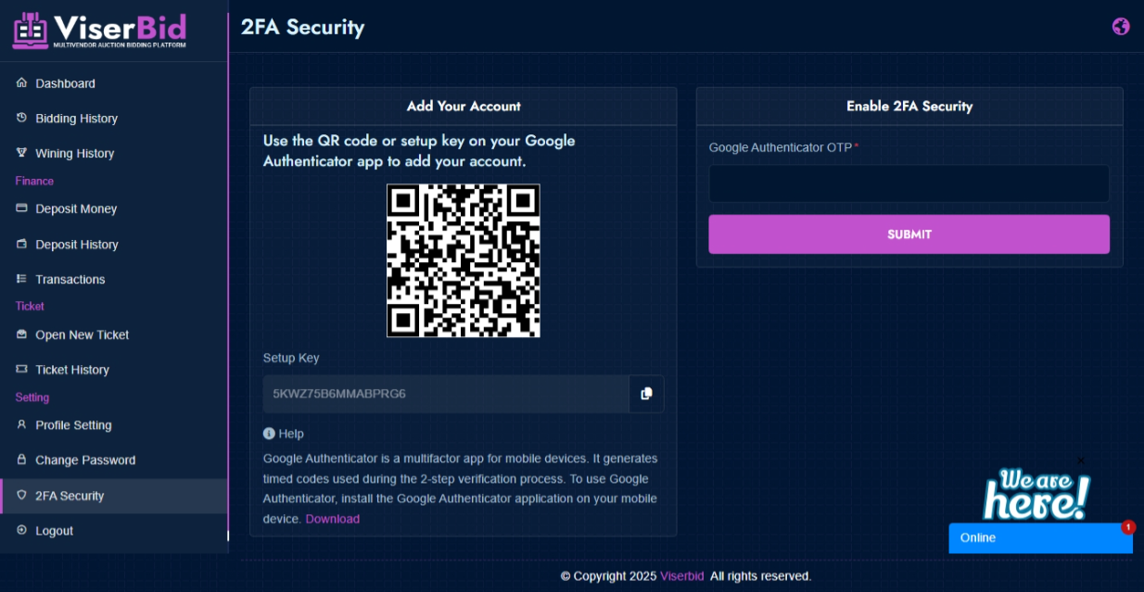The width and height of the screenshot is (1144, 592).
Task: Click the ViserBid logo
Action: click(99, 31)
